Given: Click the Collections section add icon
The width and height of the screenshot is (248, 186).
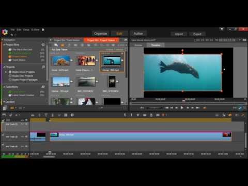Looking at the screenshot, I should (43, 87).
